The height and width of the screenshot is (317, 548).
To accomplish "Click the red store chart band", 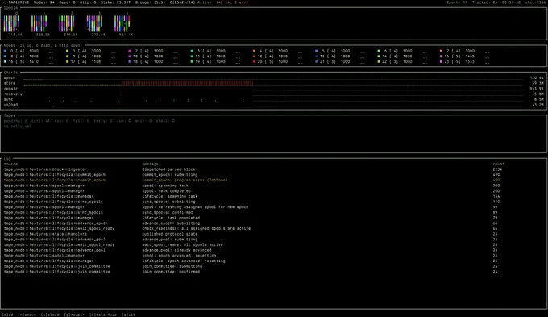I will (x=187, y=83).
